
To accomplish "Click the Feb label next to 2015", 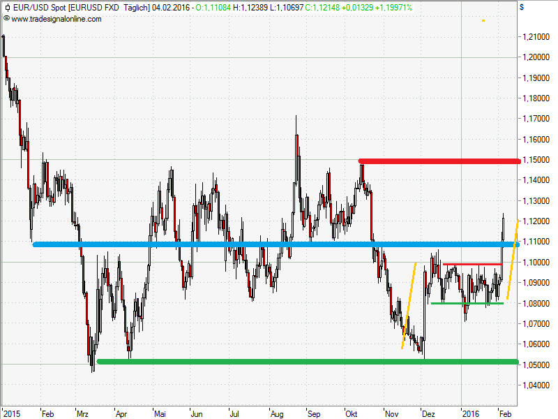I will point(47,414).
